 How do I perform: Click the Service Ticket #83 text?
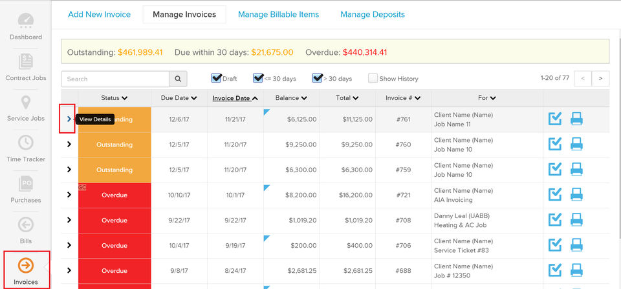460,250
